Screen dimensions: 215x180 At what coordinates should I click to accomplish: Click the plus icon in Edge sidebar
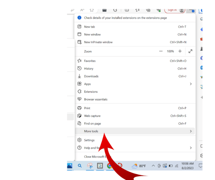(x=202, y=97)
